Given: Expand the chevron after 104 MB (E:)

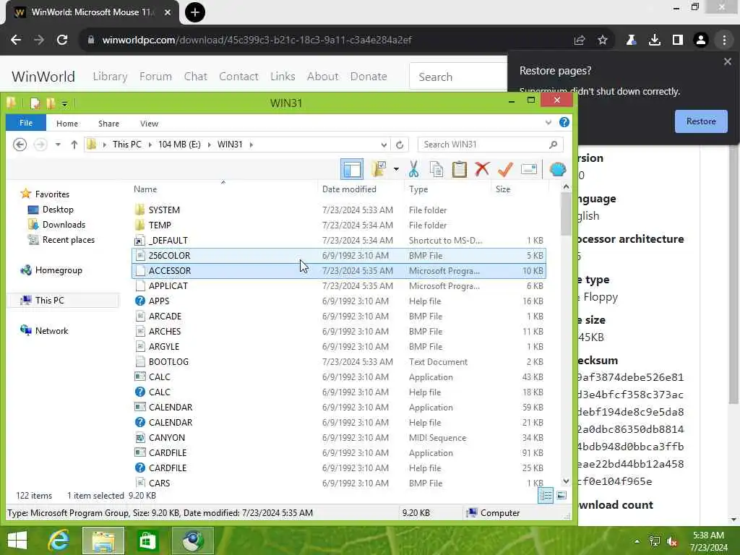Looking at the screenshot, I should pos(209,145).
